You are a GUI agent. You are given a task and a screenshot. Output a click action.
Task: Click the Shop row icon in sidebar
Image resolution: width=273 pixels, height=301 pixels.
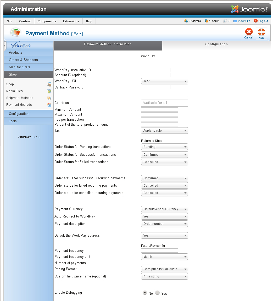pyautogui.click(x=49, y=84)
